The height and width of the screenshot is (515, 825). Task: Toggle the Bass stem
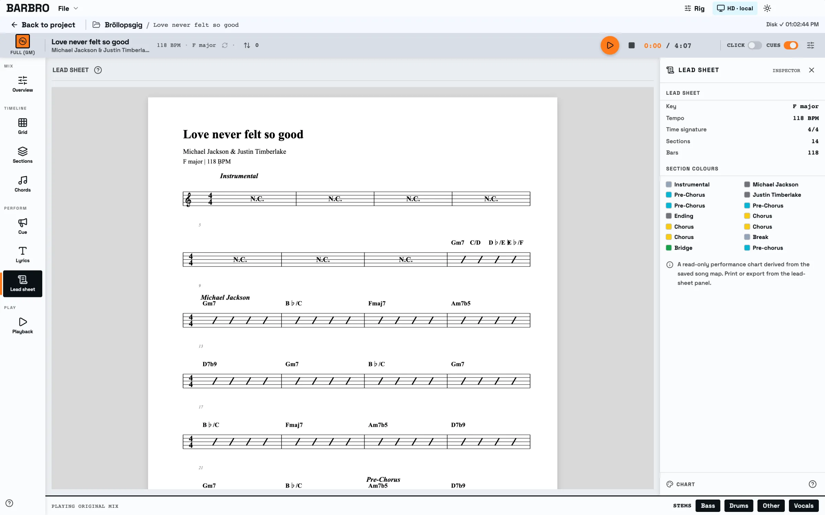[708, 506]
